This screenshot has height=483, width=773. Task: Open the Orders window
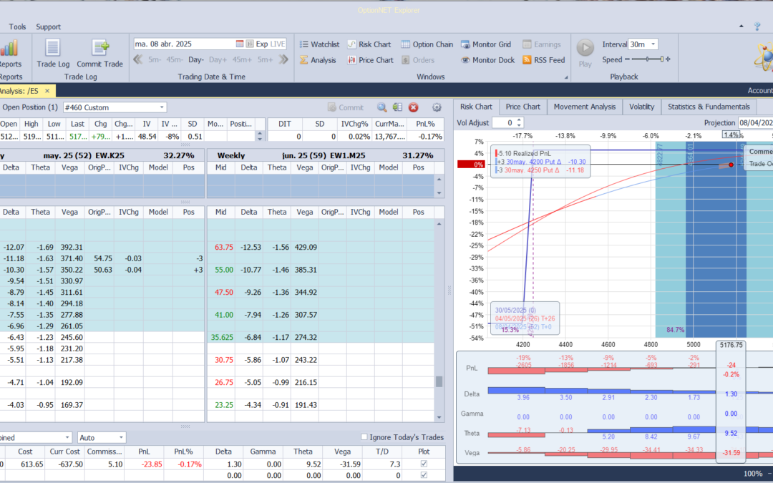pyautogui.click(x=418, y=60)
